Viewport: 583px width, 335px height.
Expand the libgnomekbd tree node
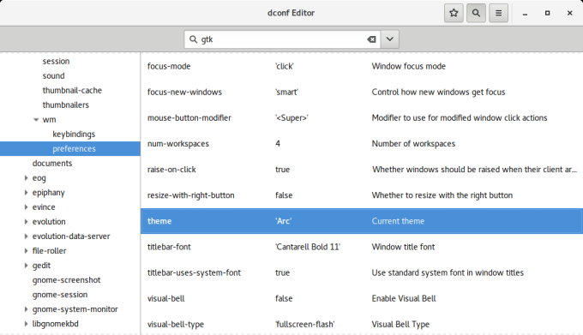coord(26,324)
